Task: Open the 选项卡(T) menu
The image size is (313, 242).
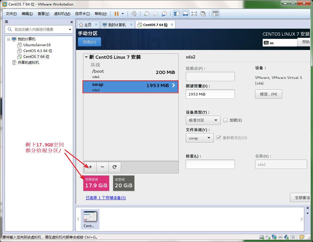Action: [x=82, y=14]
